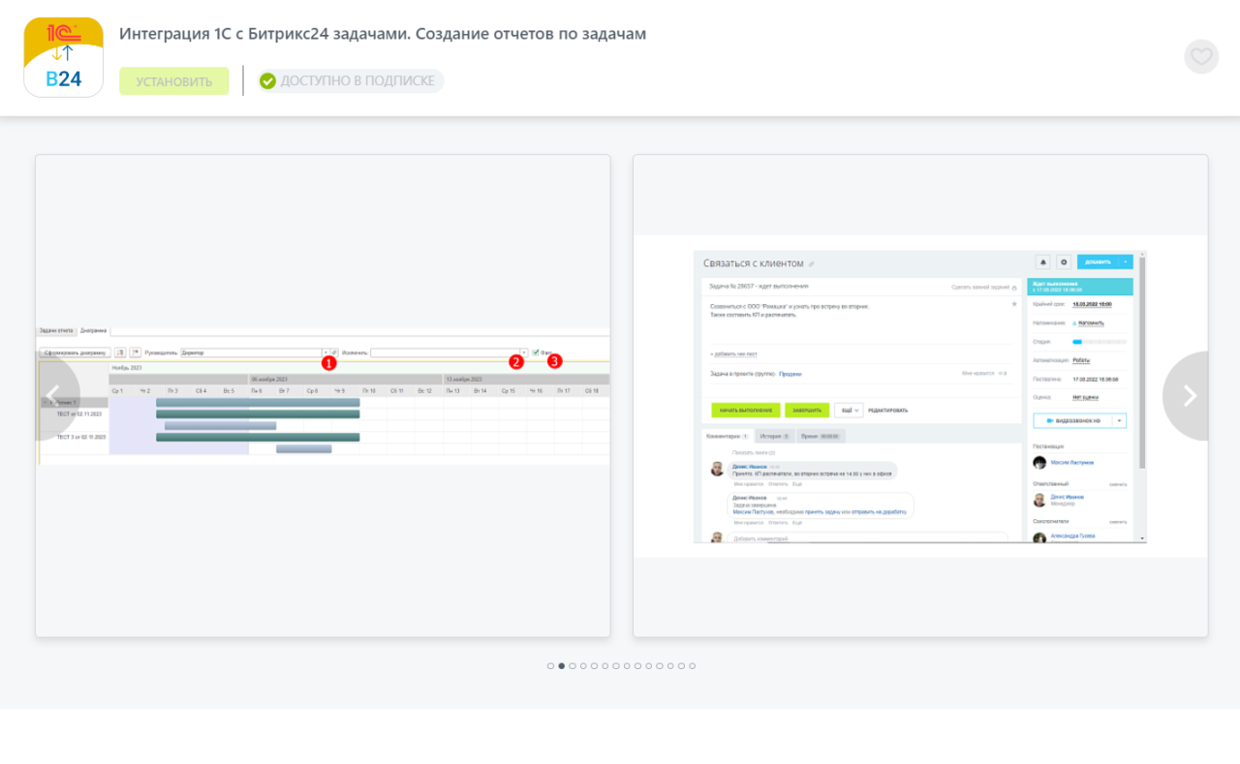This screenshot has width=1240, height=764.
Task: Jump to the last carousel slide dot
Action: click(693, 666)
